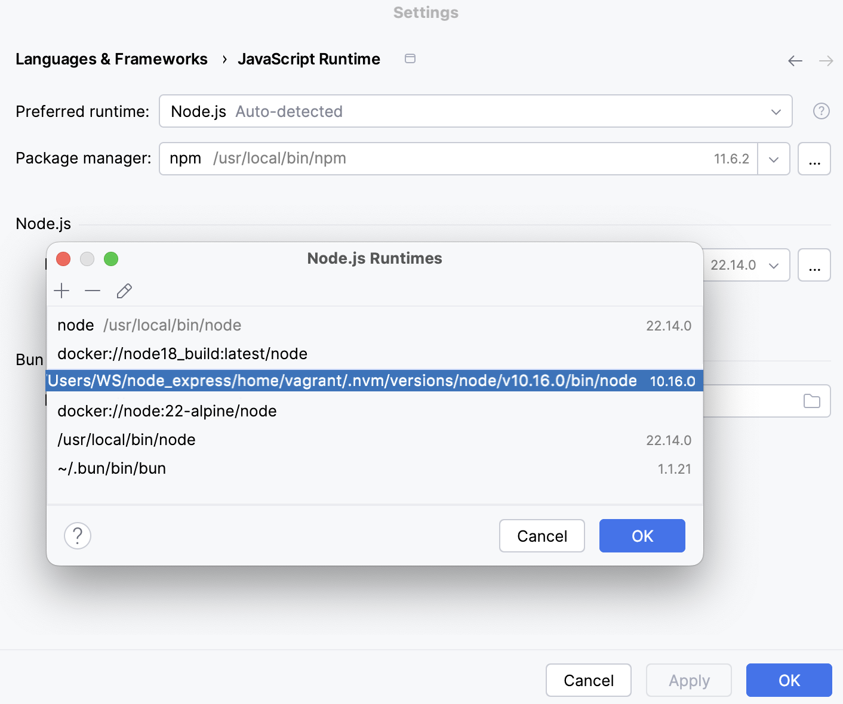Image resolution: width=843 pixels, height=704 pixels.
Task: Open the edit runtime pencil icon
Action: (x=124, y=291)
